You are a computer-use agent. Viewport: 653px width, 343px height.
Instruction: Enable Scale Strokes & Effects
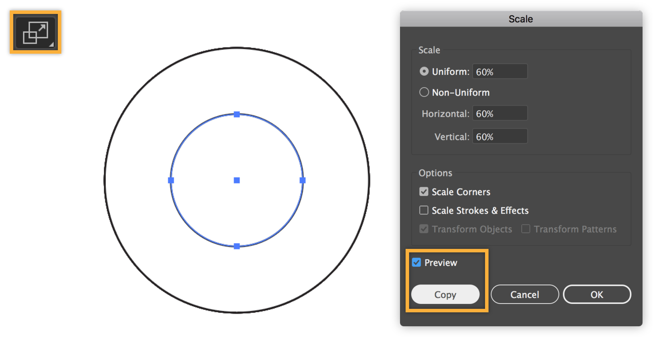click(x=423, y=210)
